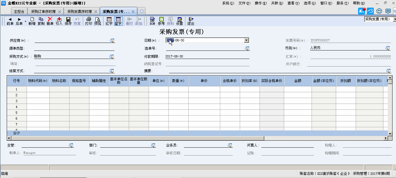This screenshot has width=396, height=178.
Task: Toggle 红字 red invoice mode
Action: 109,21
